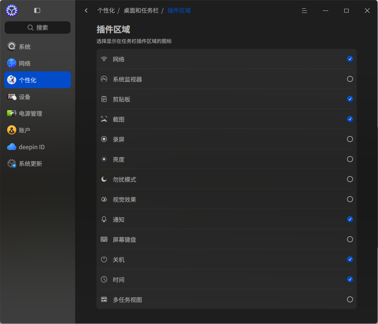
Task: Click the 亮度 sun icon
Action: 104,159
